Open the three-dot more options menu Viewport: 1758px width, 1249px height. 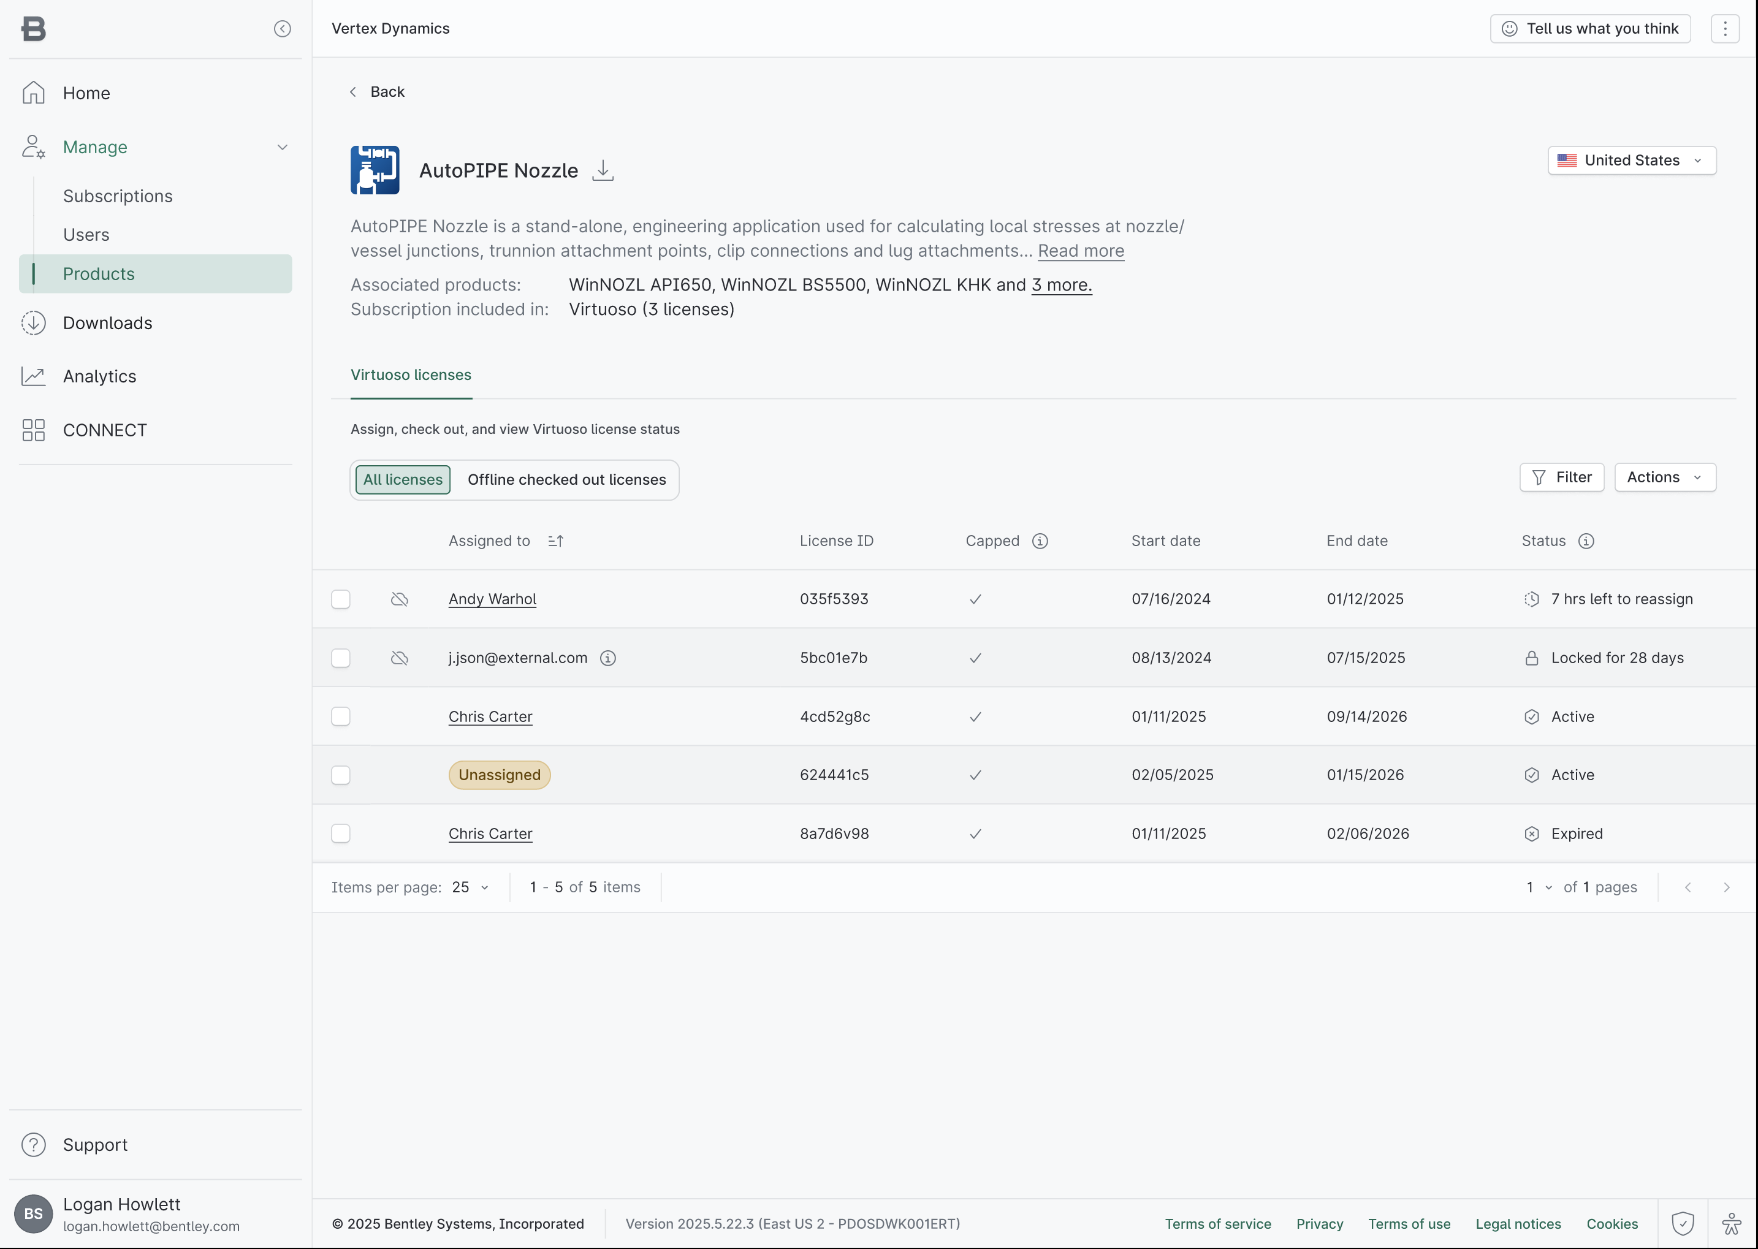click(1725, 28)
